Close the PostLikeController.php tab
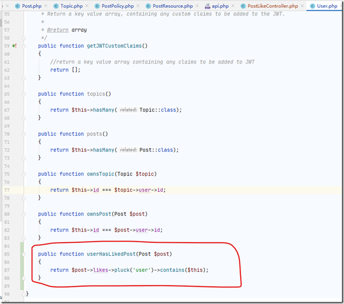The height and width of the screenshot is (304, 344). coord(302,6)
